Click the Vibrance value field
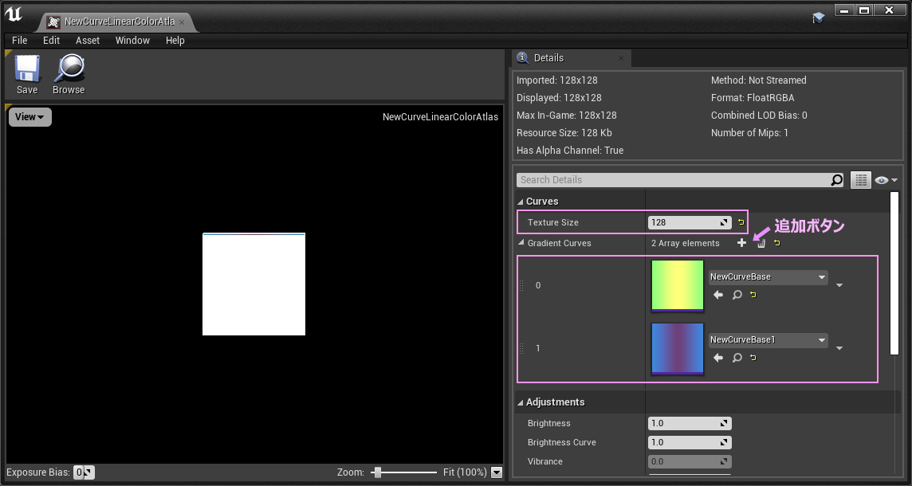 pyautogui.click(x=690, y=461)
